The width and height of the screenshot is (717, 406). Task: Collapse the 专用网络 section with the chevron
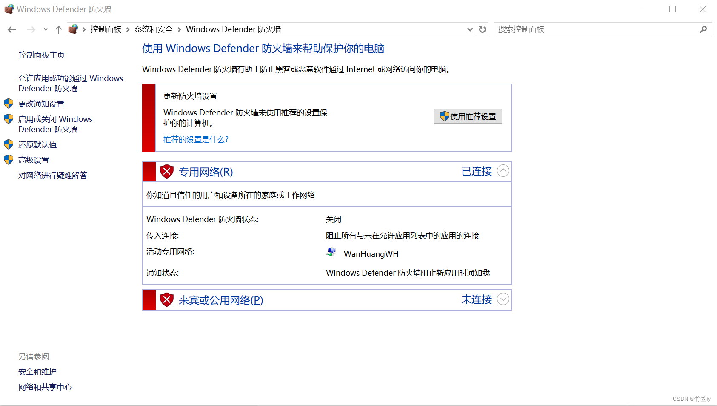coord(503,171)
